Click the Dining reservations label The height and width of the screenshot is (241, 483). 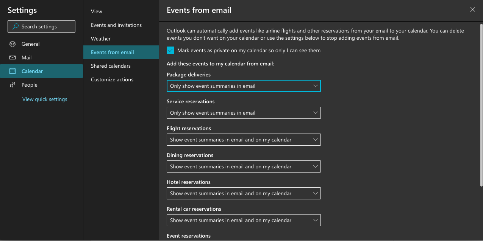(190, 155)
